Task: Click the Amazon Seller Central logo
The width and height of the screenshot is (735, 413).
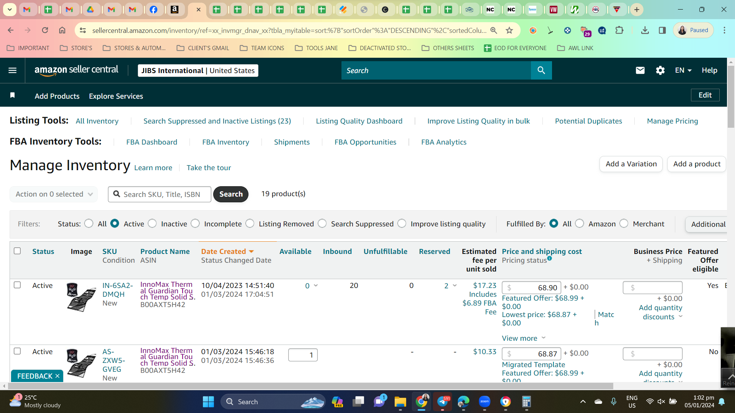Action: click(x=77, y=70)
